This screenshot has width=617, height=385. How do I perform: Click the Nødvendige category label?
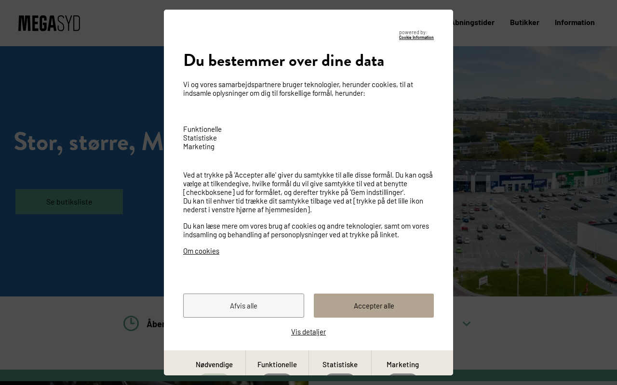point(214,364)
